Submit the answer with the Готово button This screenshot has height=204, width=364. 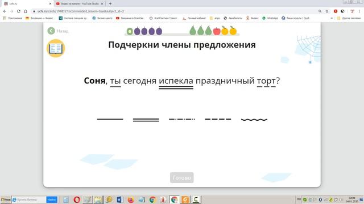pyautogui.click(x=182, y=177)
